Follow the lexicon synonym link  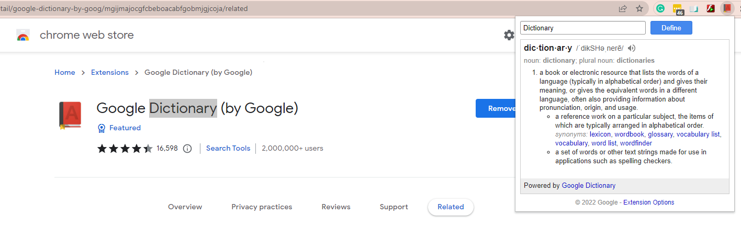point(600,134)
